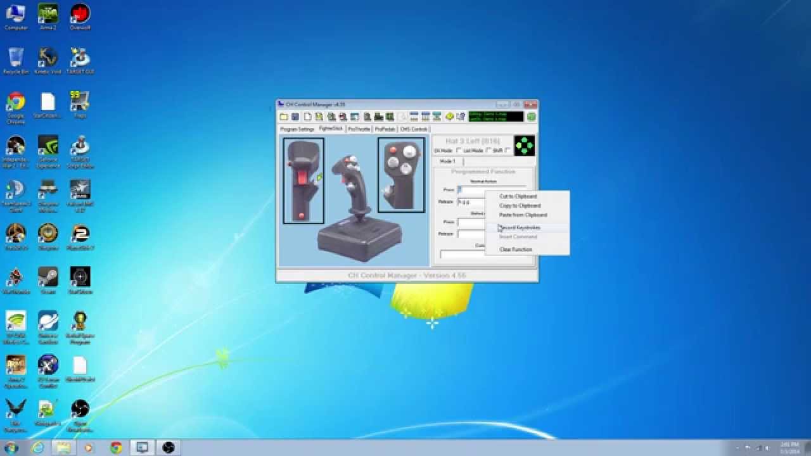This screenshot has width=811, height=456.
Task: Click the Shifted Action Release input field
Action: click(x=471, y=234)
